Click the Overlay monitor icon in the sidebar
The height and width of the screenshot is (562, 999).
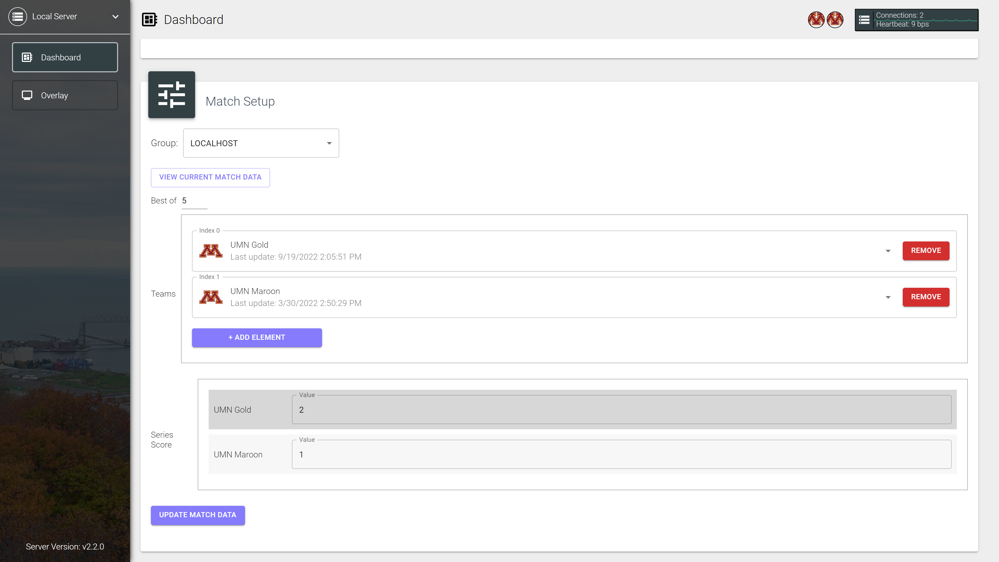[27, 95]
